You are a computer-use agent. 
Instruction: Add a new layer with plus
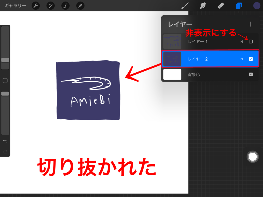(x=251, y=24)
